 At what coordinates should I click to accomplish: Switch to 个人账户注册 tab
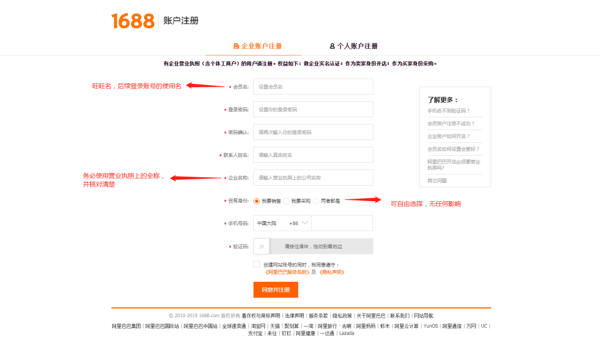tap(357, 46)
